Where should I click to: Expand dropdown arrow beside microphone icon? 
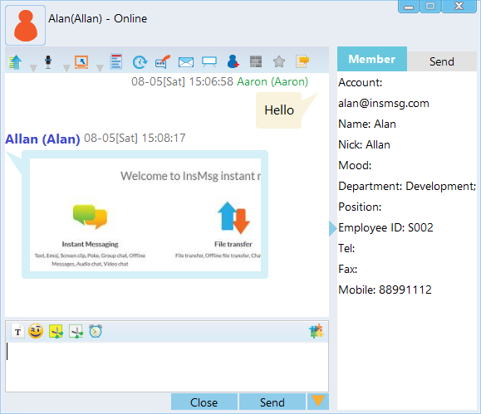point(66,68)
